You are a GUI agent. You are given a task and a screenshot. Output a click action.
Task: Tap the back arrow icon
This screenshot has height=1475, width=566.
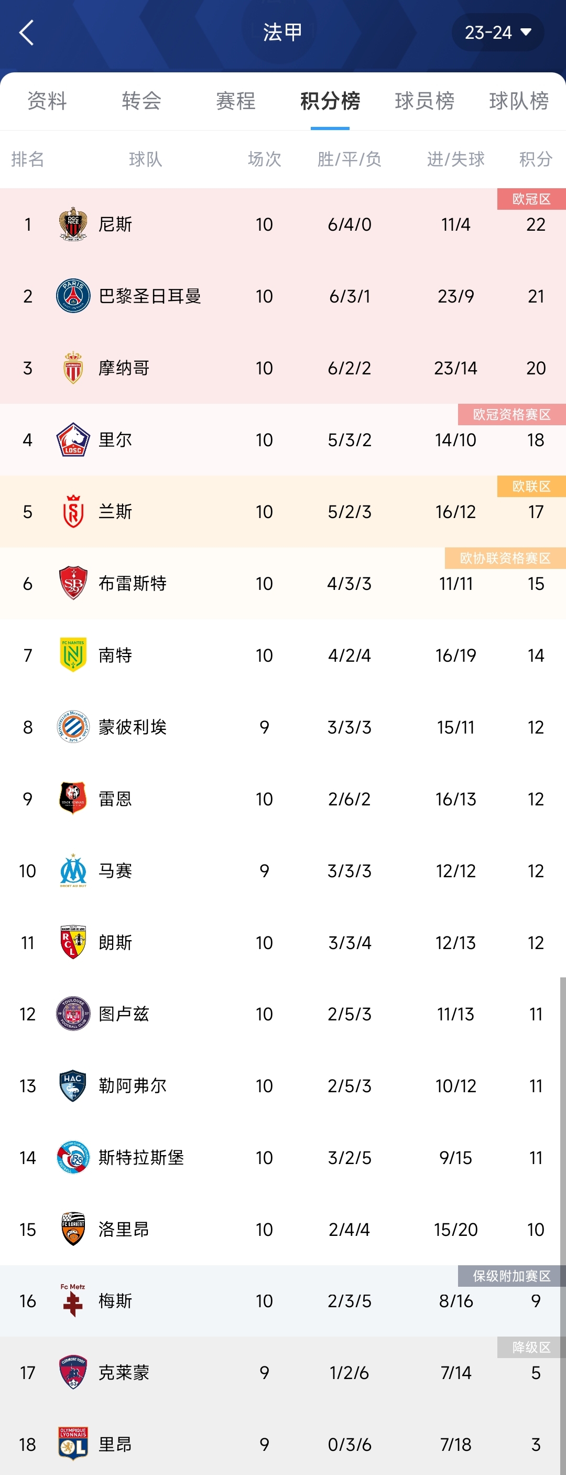(26, 32)
